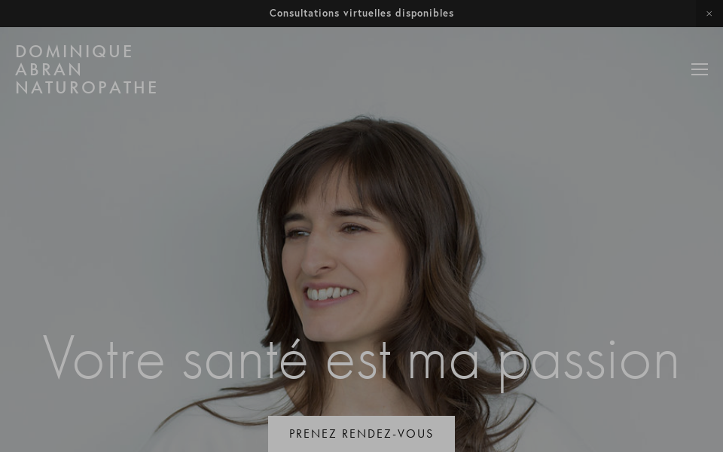
Task: Click the word DOMINIQUE in the site title
Action: coord(75,51)
